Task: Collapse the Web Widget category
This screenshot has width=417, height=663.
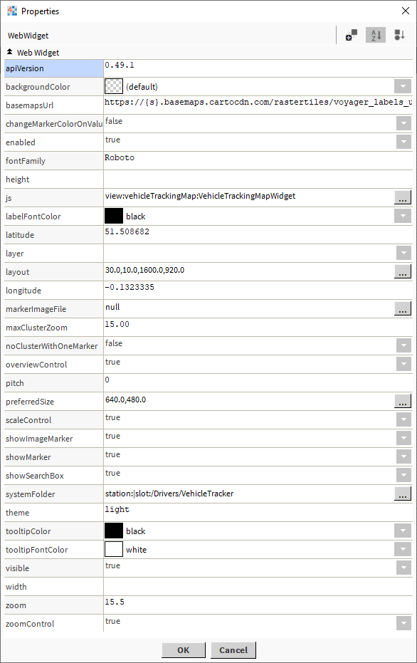Action: (9, 51)
